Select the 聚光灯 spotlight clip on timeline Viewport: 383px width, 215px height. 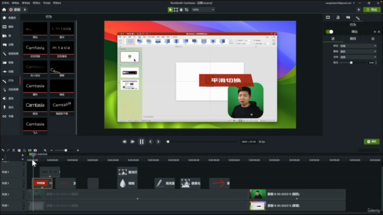(x=127, y=172)
